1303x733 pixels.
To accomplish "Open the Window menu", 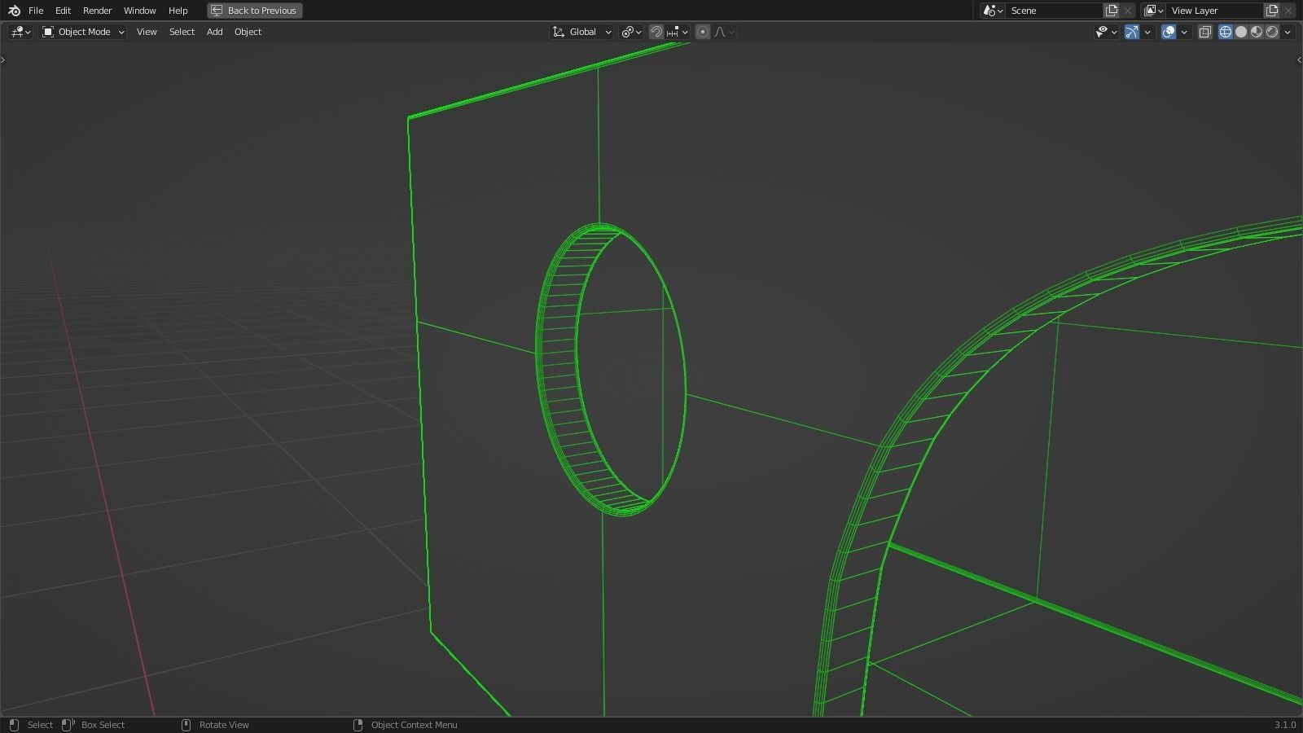I will [x=139, y=11].
